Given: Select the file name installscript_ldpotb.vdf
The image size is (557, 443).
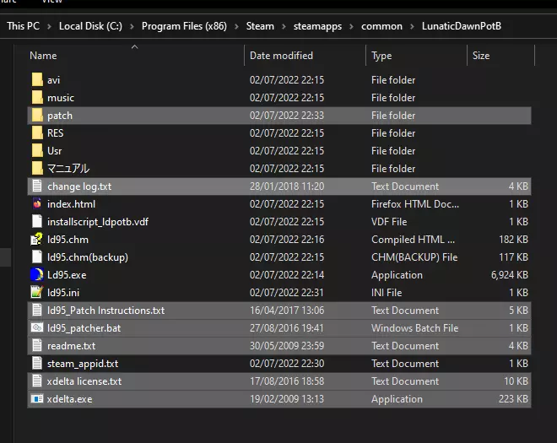Looking at the screenshot, I should coord(98,222).
